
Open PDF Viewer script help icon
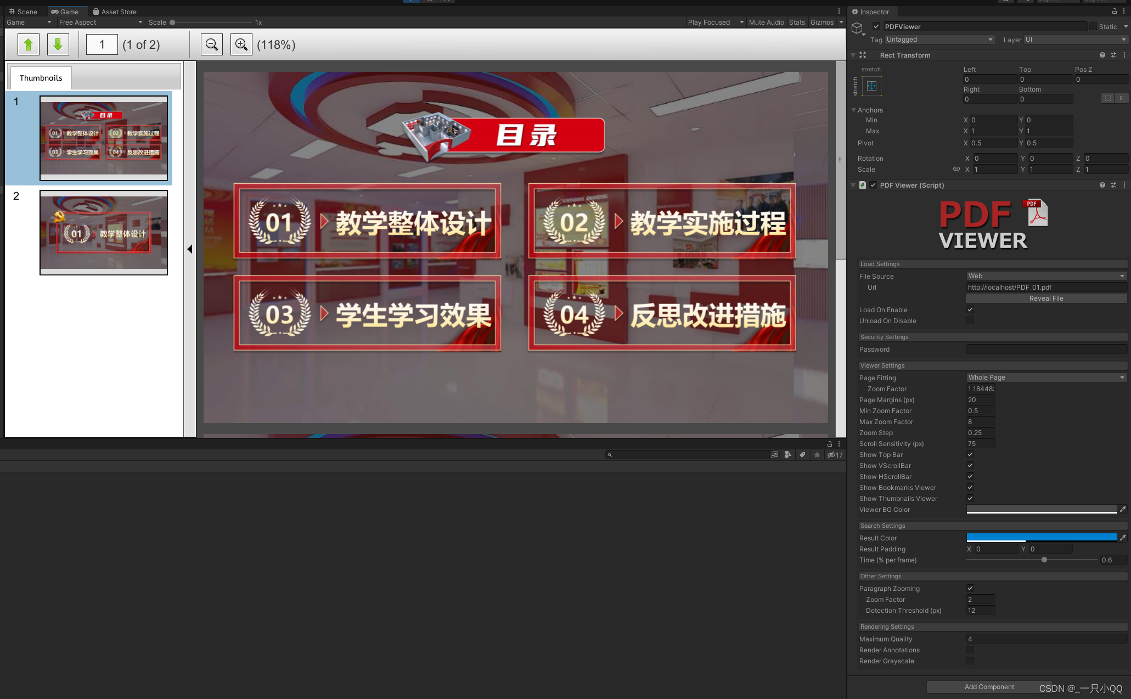[x=1102, y=185]
